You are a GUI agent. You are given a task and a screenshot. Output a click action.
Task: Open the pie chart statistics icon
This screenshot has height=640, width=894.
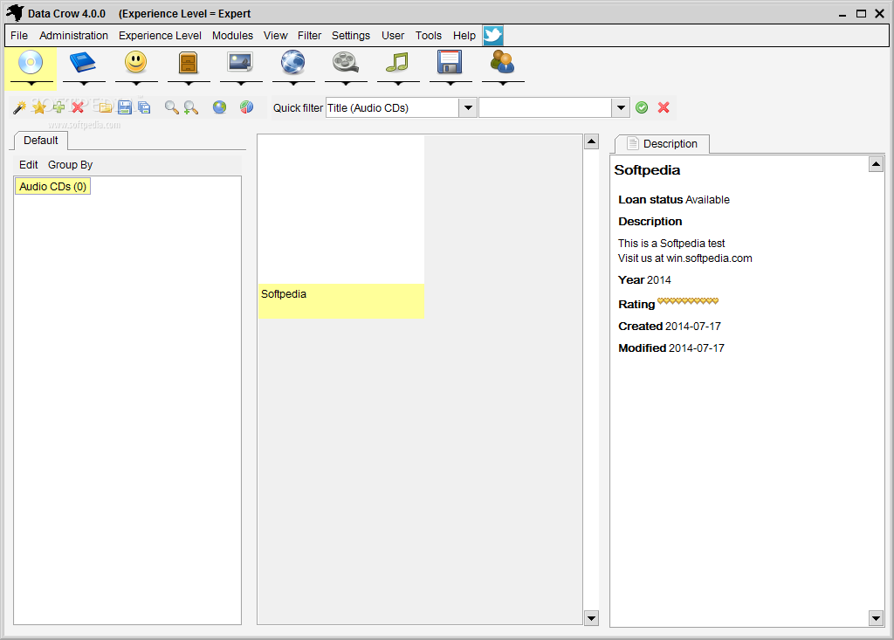[x=246, y=107]
